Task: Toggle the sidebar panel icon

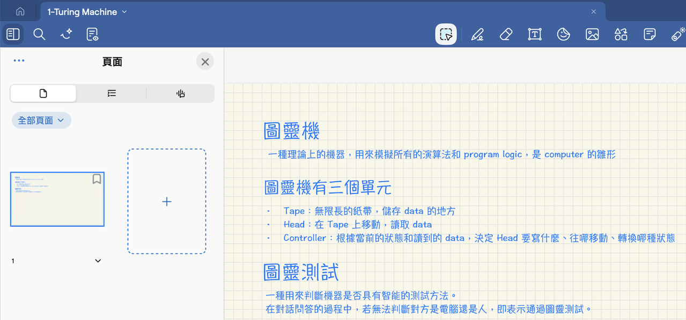Action: 13,34
